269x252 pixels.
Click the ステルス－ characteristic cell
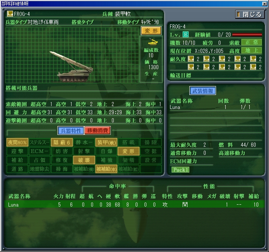pos(40,142)
